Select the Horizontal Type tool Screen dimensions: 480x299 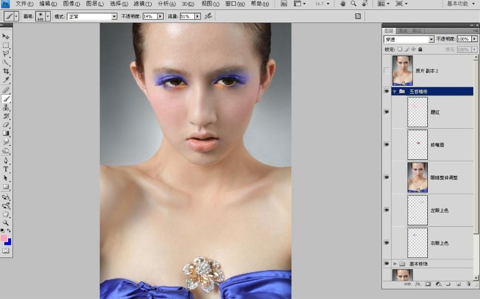tap(6, 169)
